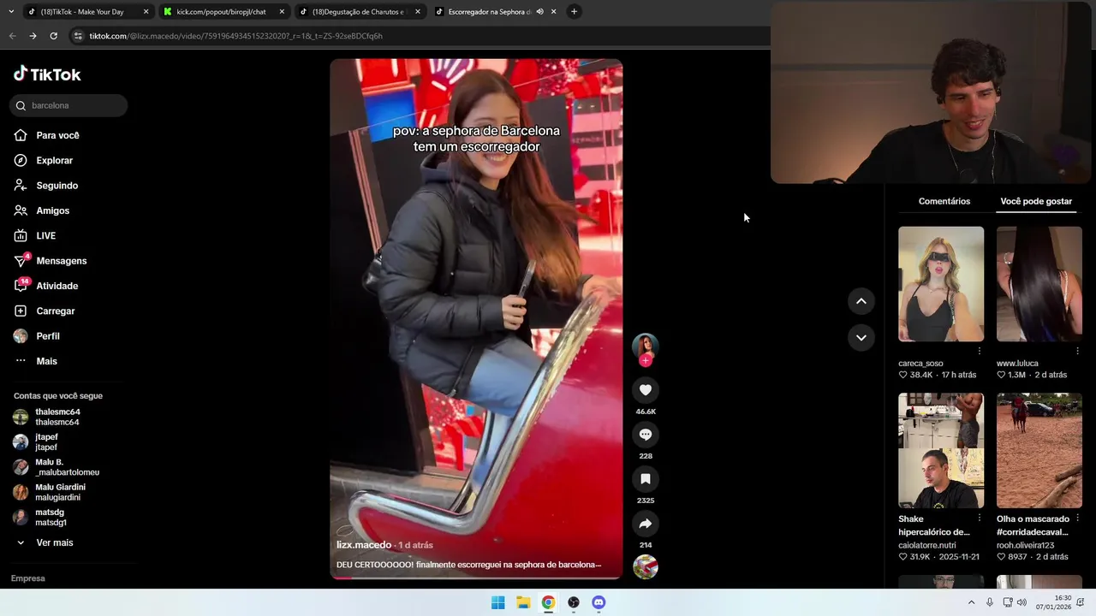Open options for Shake hipercalórico video

979,518
